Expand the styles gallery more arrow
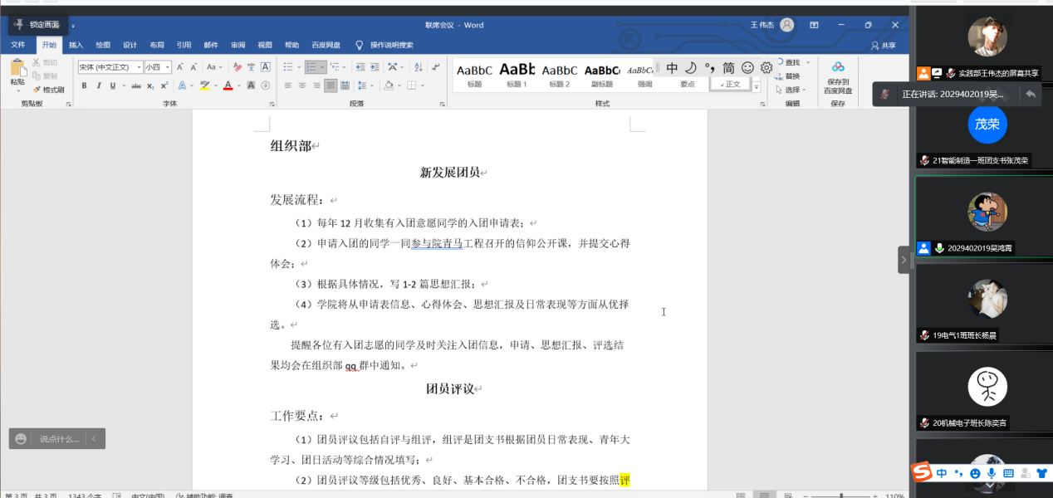The height and width of the screenshot is (498, 1053). (756, 86)
